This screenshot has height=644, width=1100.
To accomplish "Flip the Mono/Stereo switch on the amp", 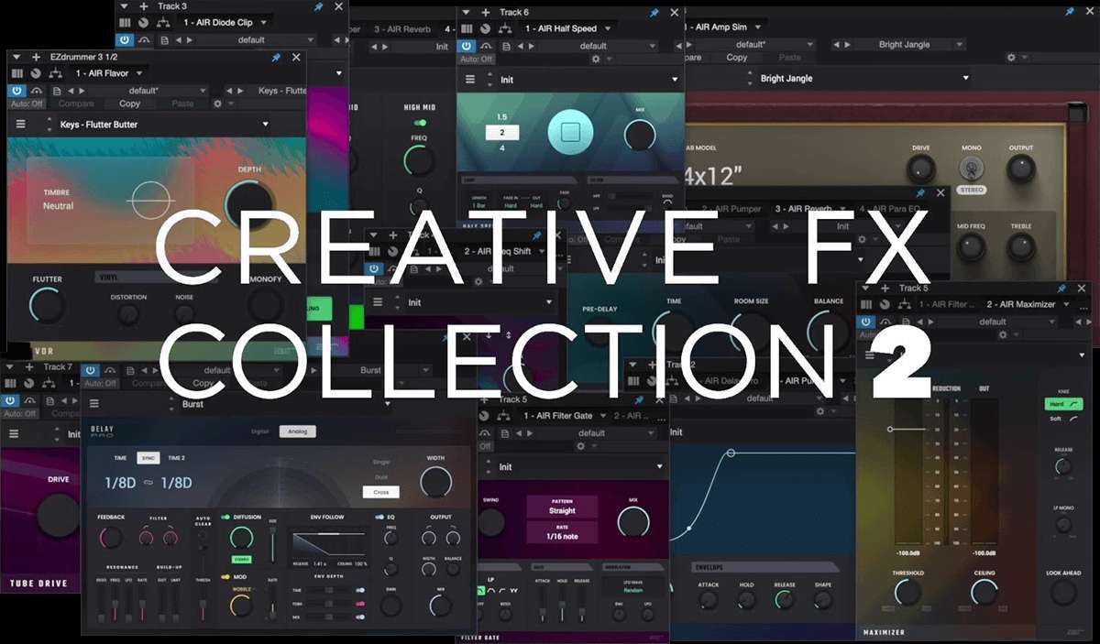I will tap(970, 169).
